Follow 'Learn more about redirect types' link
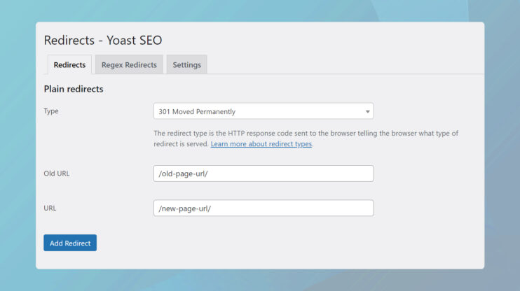This screenshot has width=520, height=291. [261, 143]
